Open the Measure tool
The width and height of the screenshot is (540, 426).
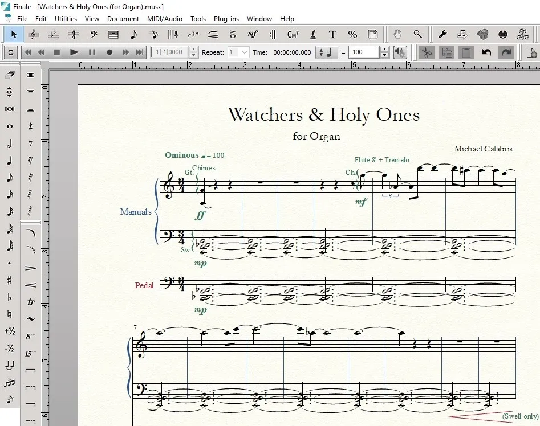[113, 34]
